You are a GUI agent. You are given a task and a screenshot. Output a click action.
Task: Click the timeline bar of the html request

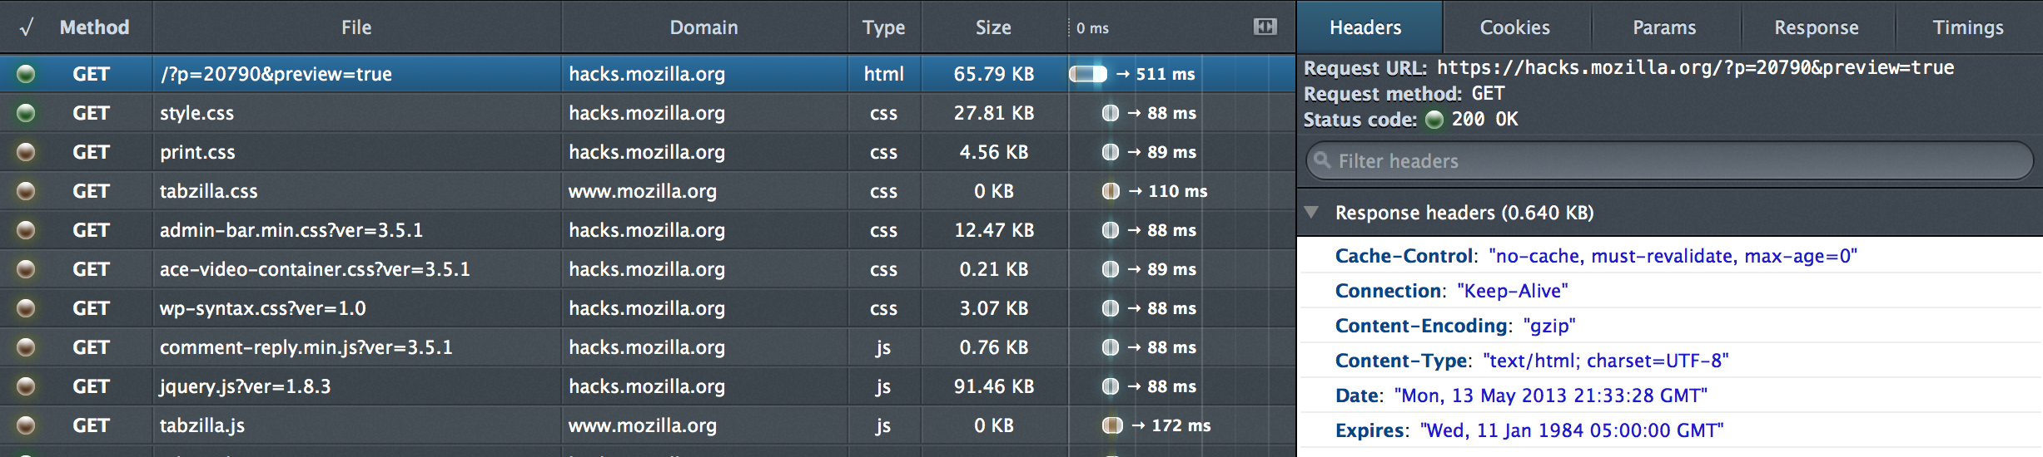point(1088,74)
